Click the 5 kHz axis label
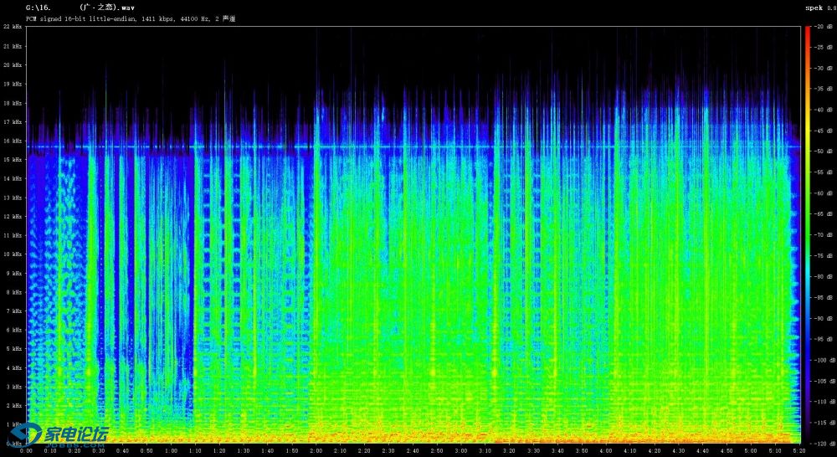The width and height of the screenshot is (837, 457). (x=13, y=349)
